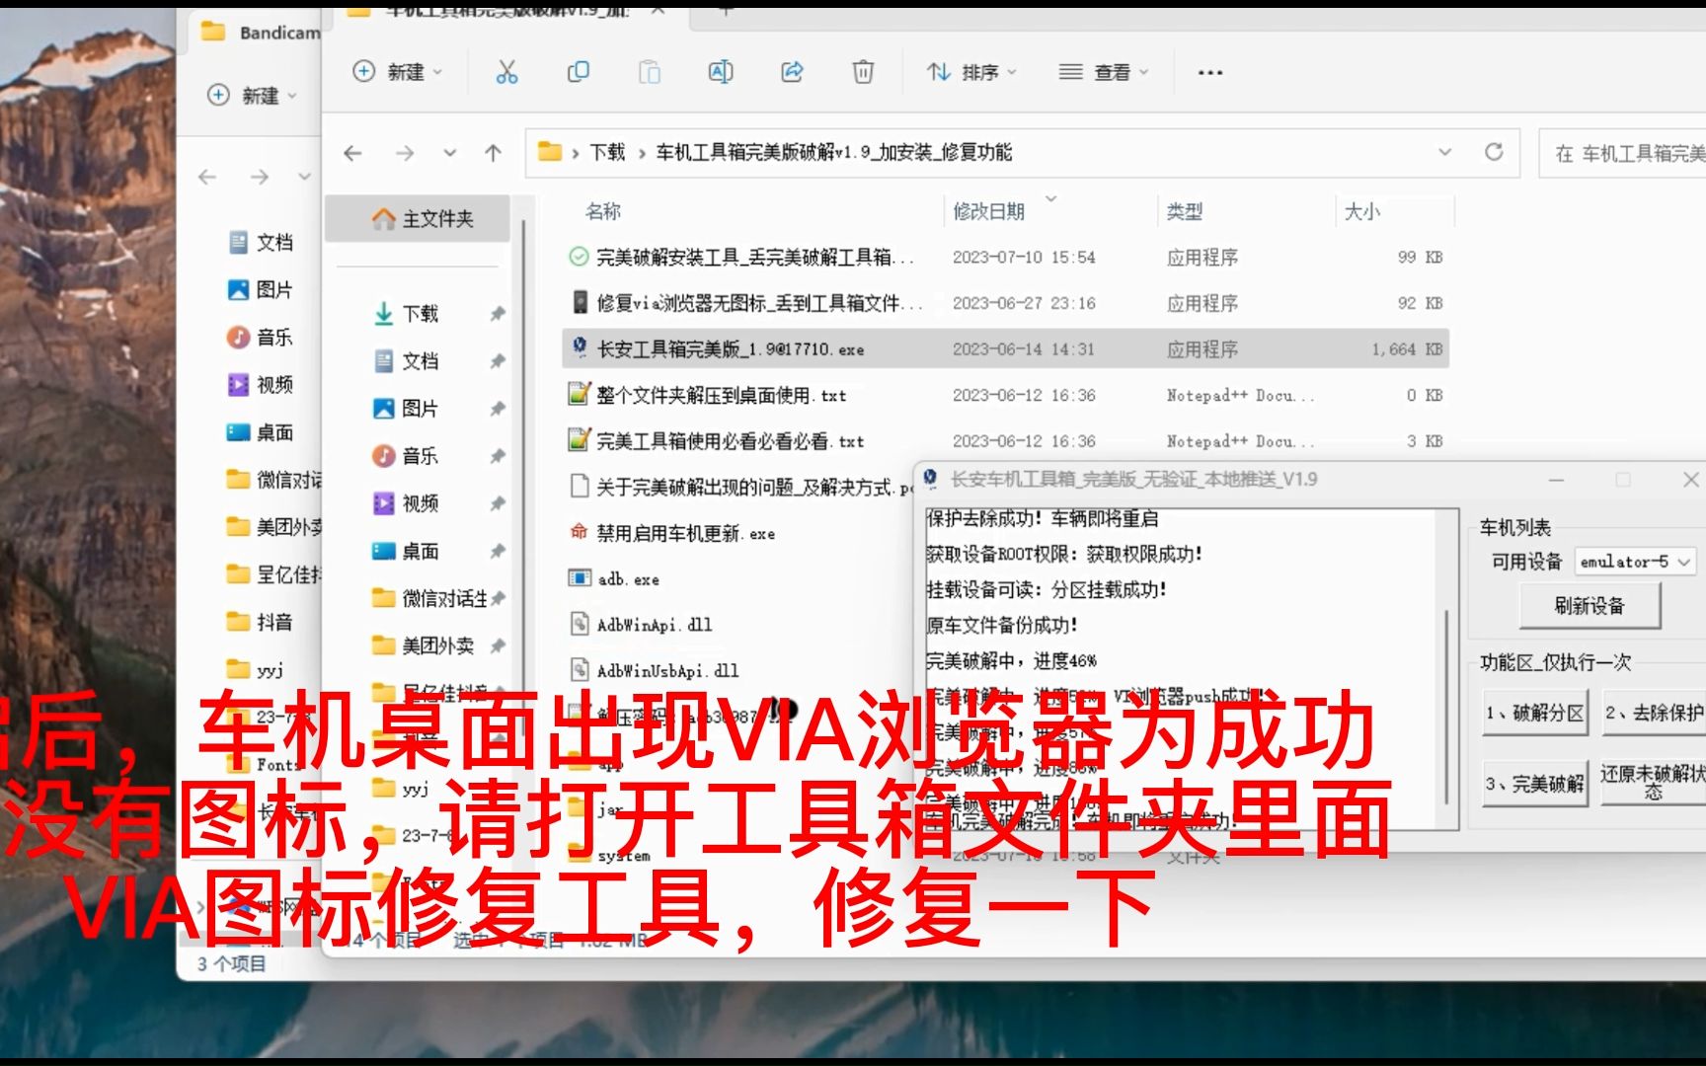Go up one folder with the up arrow
The height and width of the screenshot is (1066, 1706).
click(494, 153)
